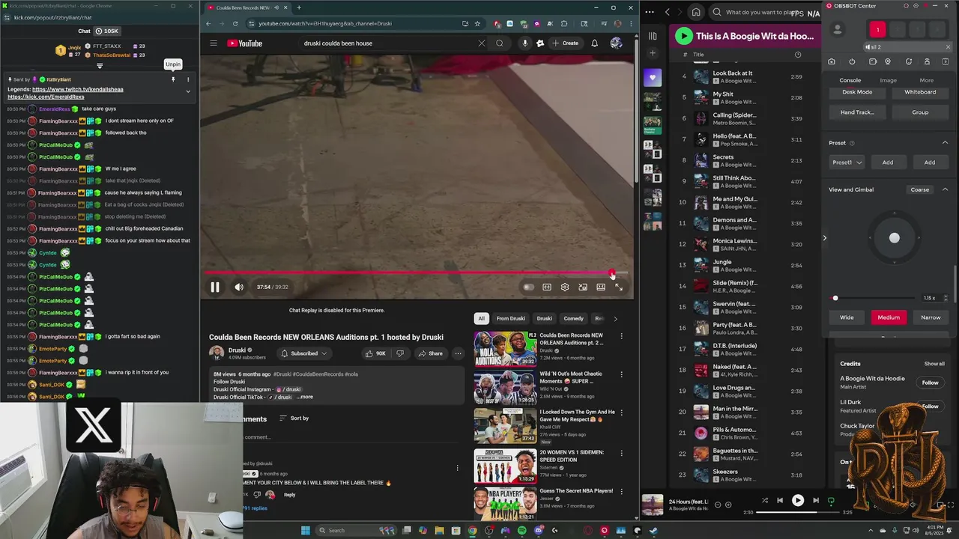
Task: Collapse pinned message chevron in Kick chat
Action: 188,91
